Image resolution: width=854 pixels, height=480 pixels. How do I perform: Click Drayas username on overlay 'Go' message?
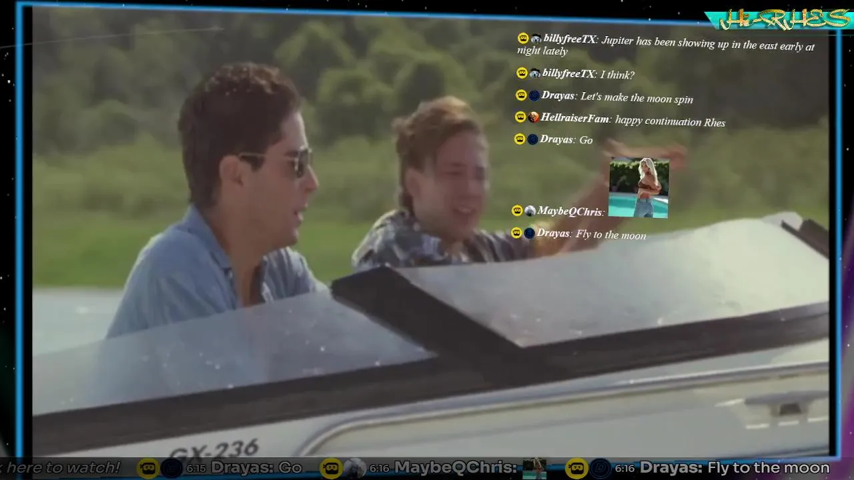(x=557, y=139)
